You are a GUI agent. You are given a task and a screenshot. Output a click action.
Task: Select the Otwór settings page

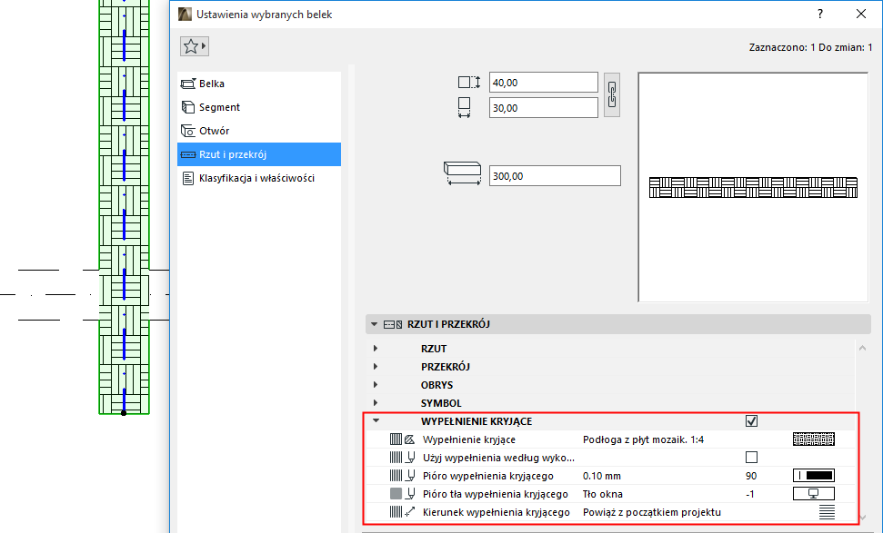click(259, 131)
